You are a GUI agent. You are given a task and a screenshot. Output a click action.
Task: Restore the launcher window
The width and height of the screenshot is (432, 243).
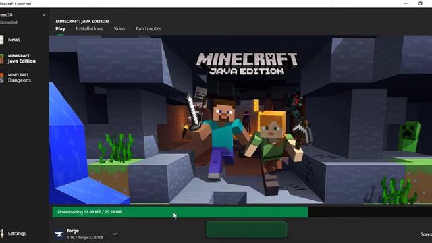[420, 3]
